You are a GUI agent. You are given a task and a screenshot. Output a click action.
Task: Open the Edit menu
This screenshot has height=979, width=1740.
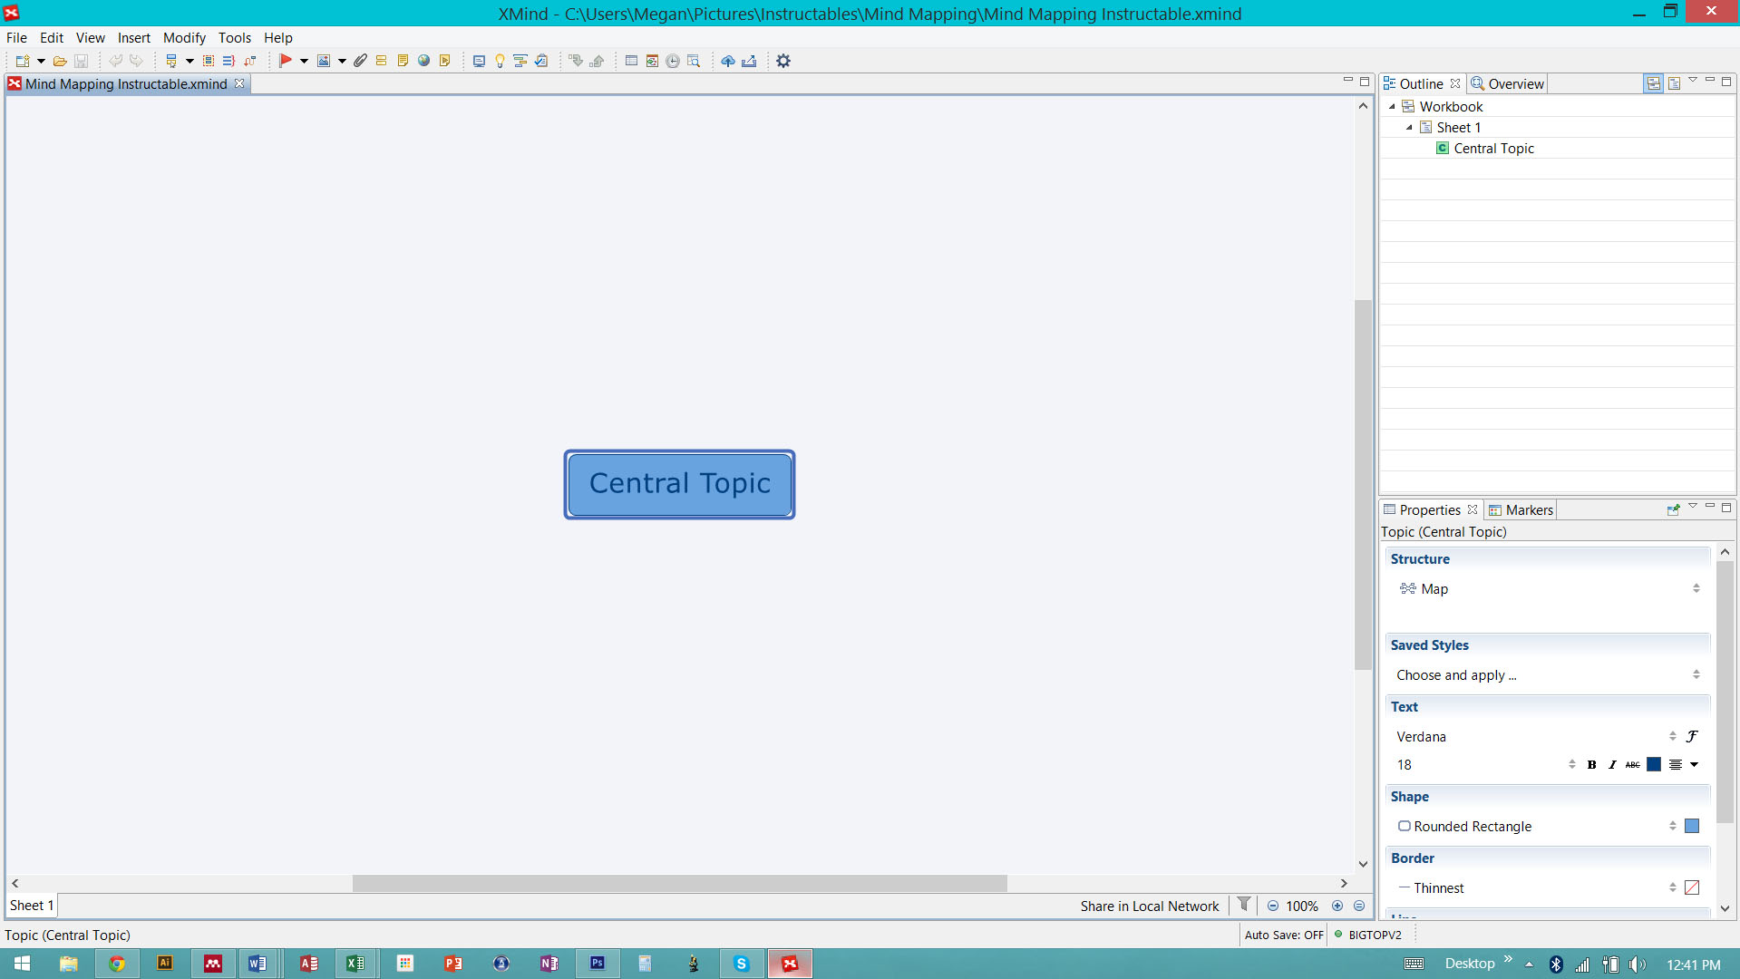click(52, 38)
